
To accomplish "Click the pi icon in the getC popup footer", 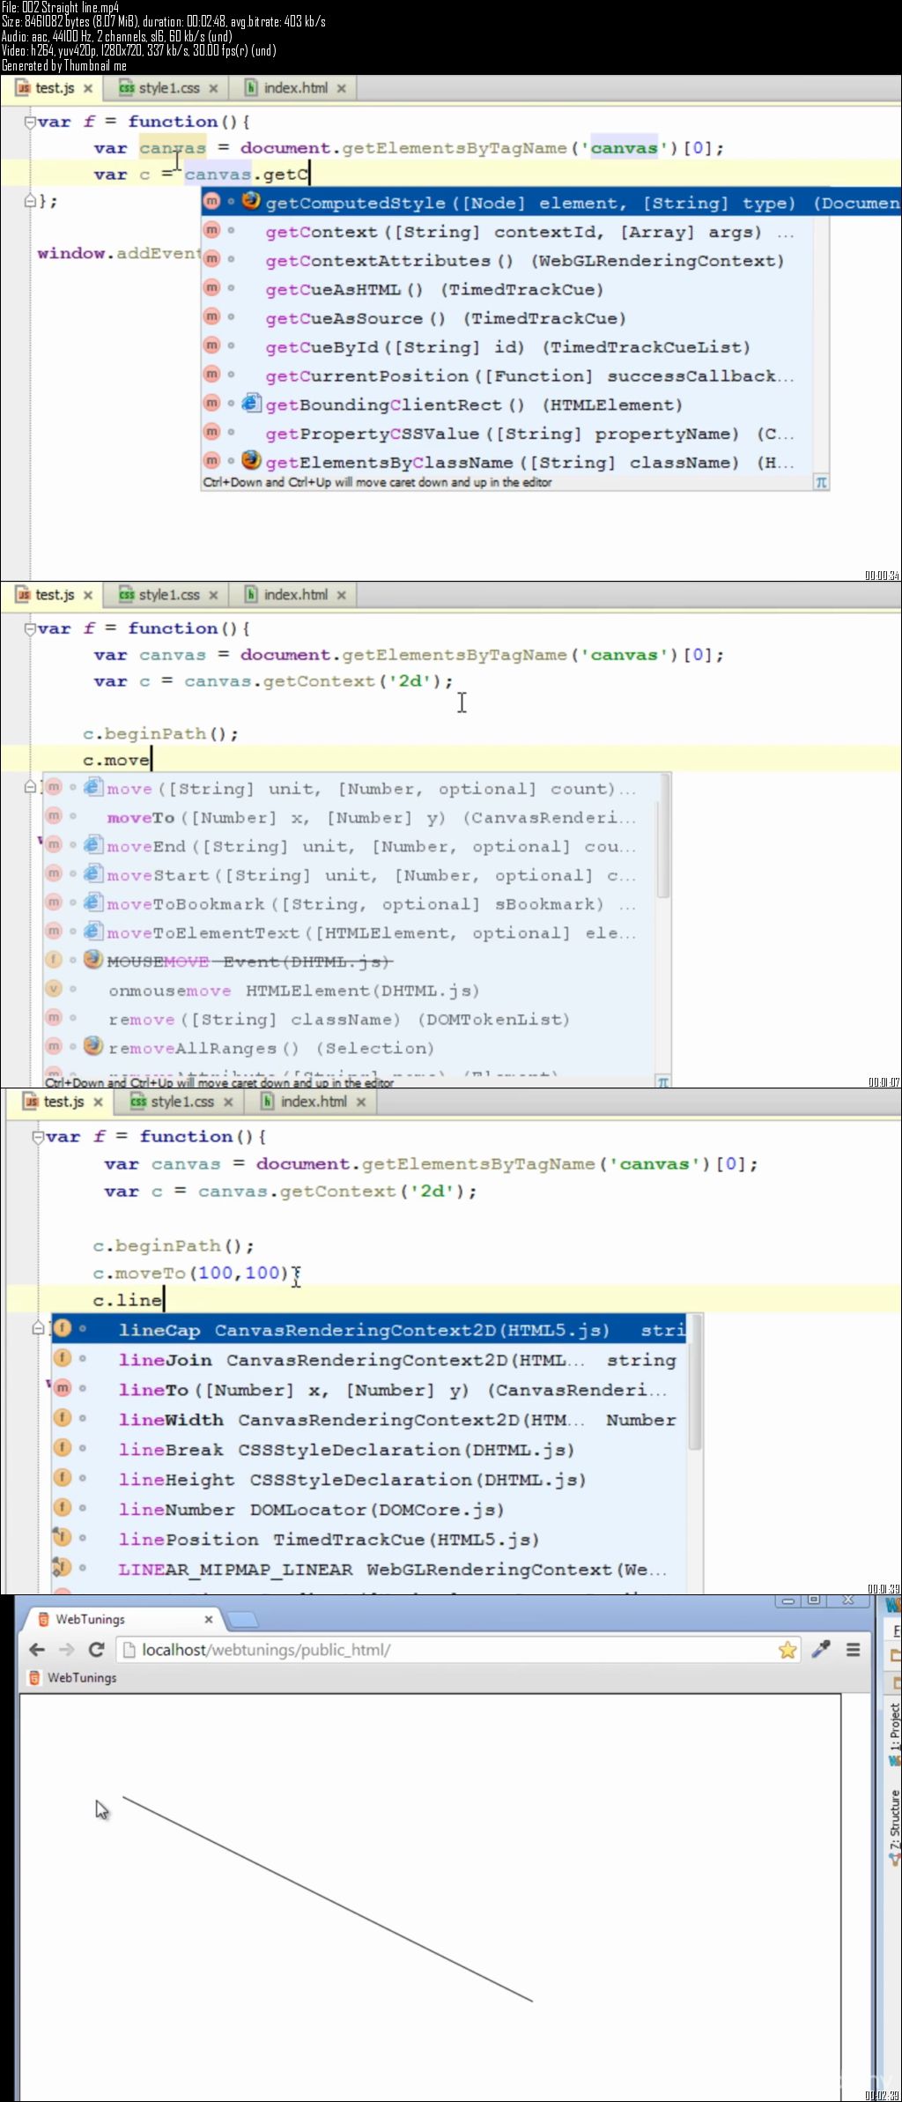I will (821, 482).
